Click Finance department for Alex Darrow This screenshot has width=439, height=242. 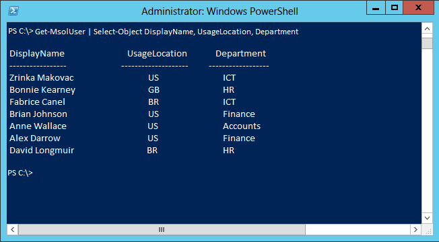(x=239, y=138)
